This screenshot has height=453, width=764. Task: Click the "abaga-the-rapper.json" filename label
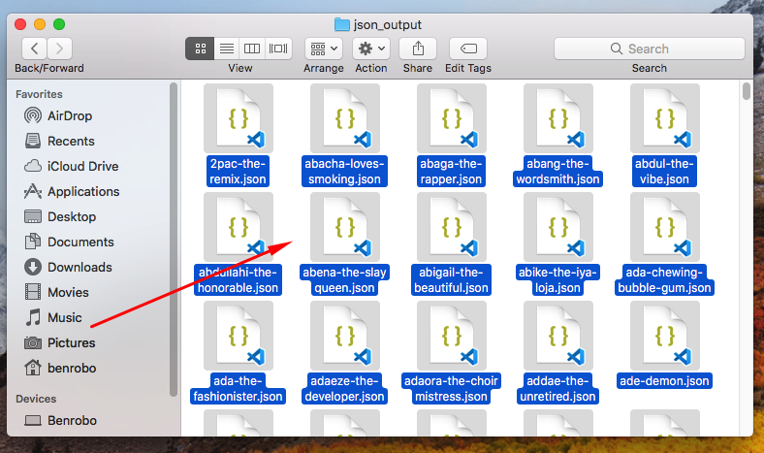pyautogui.click(x=451, y=171)
